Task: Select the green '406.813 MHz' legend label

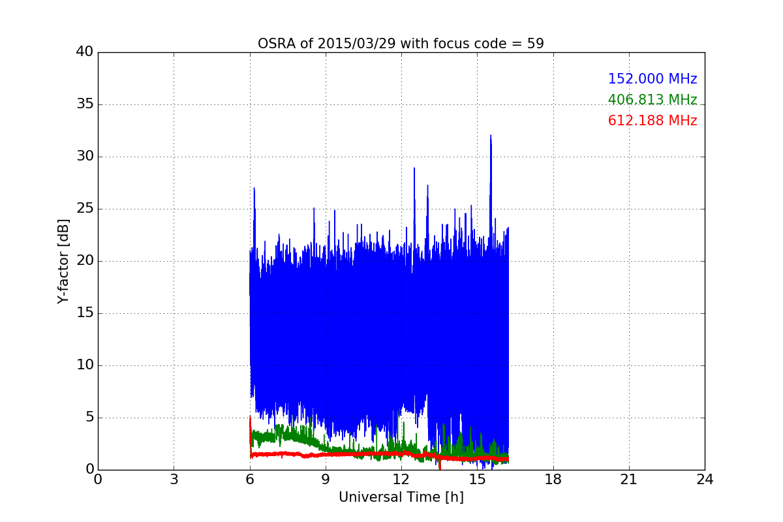Action: point(652,100)
